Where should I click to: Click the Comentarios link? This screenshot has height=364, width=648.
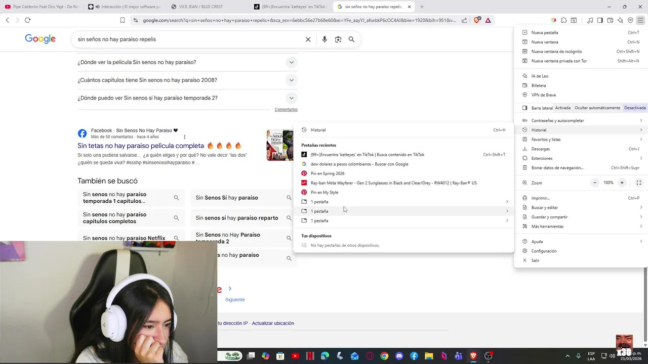pos(286,110)
